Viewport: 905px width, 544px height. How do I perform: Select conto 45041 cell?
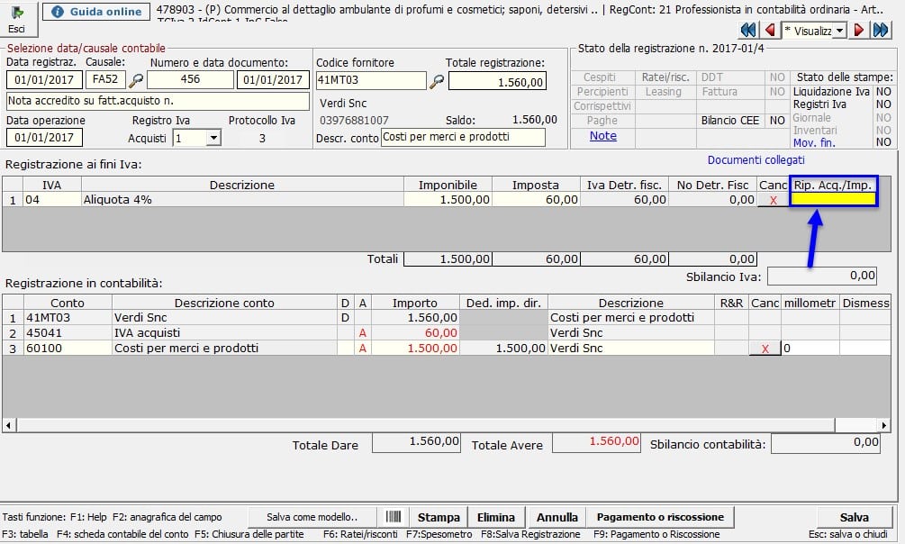click(68, 332)
